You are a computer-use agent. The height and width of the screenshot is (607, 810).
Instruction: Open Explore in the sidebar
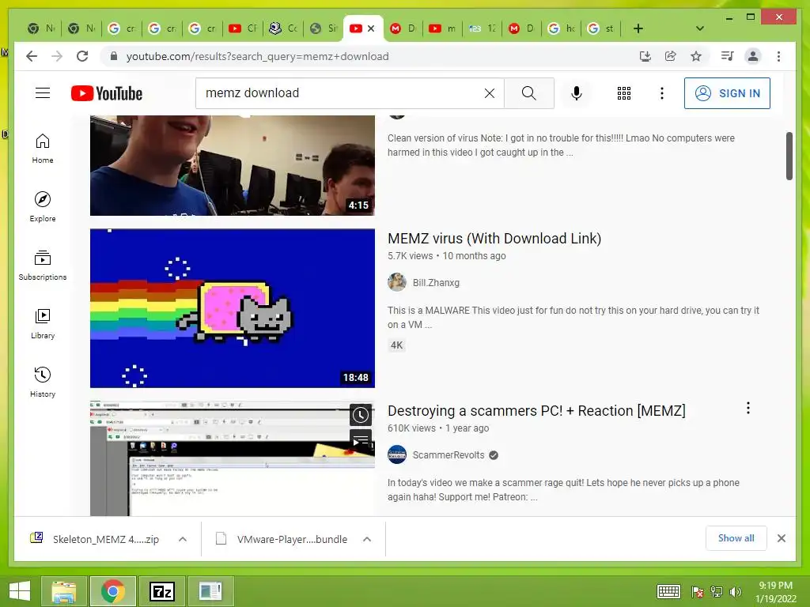point(43,207)
